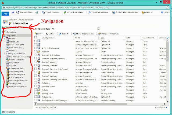
Task: Sort by Customizable column header
Action: pyautogui.click(x=148, y=38)
